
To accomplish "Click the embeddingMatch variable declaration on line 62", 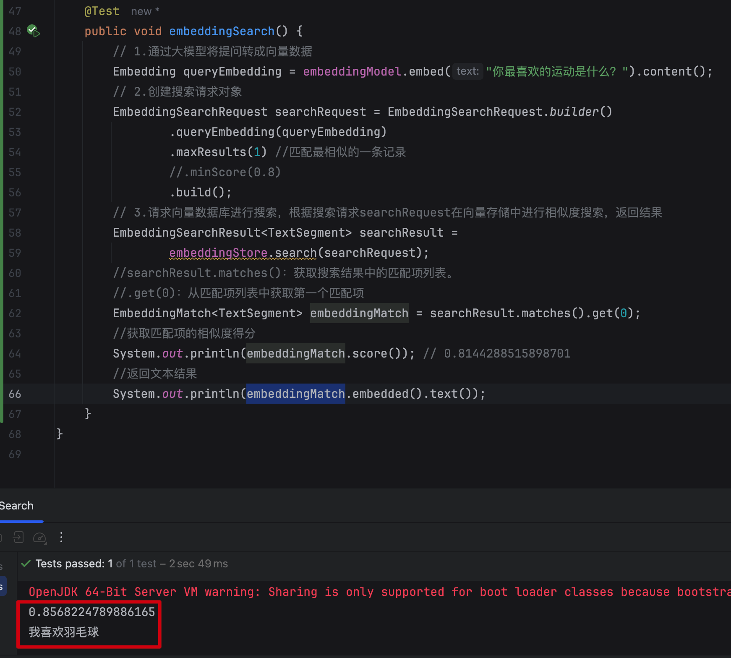I will [359, 313].
